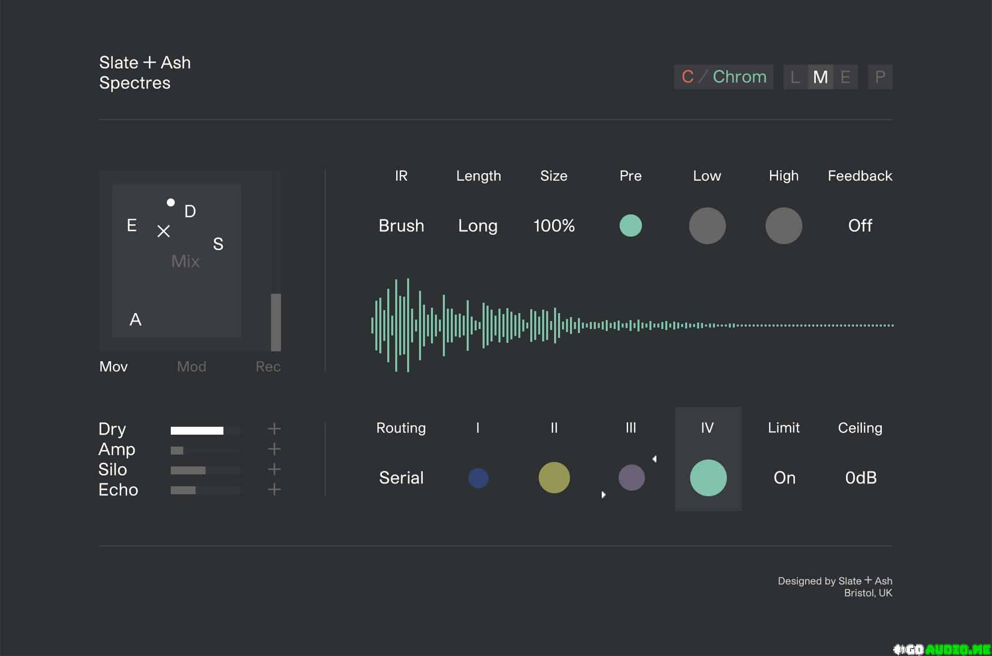Screen dimensions: 992x656
Task: Switch to the Rec tab
Action: [x=268, y=367]
